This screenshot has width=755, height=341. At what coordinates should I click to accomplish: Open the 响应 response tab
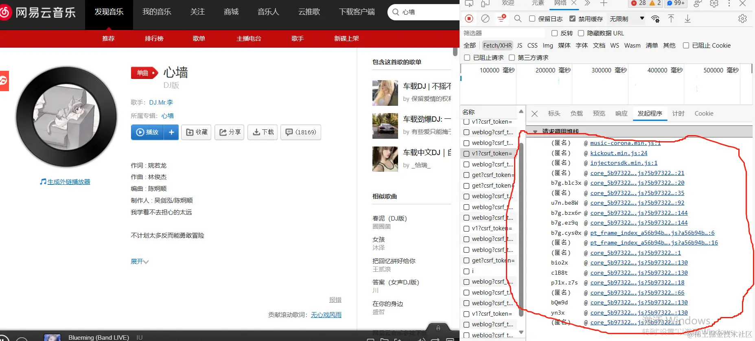[621, 114]
